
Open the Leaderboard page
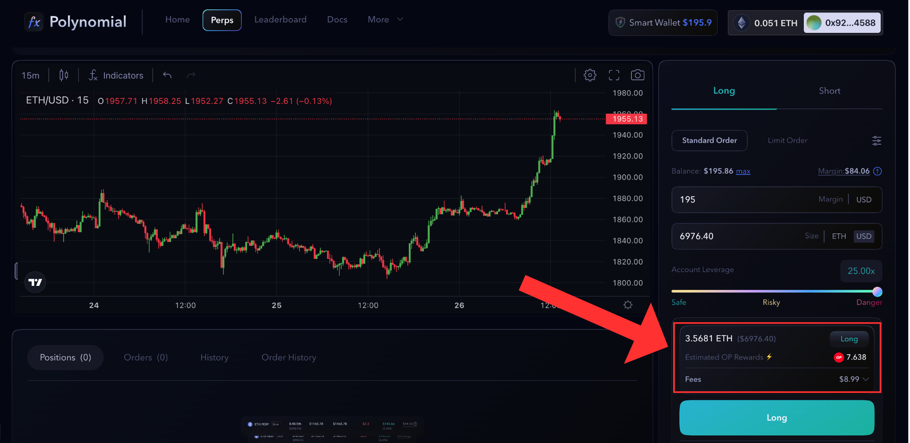[280, 20]
